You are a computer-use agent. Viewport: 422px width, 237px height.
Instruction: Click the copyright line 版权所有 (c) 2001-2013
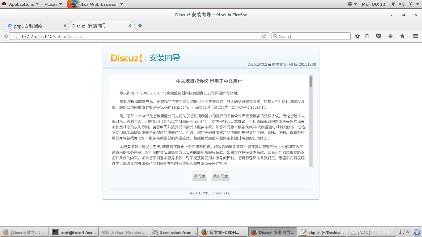(x=179, y=93)
